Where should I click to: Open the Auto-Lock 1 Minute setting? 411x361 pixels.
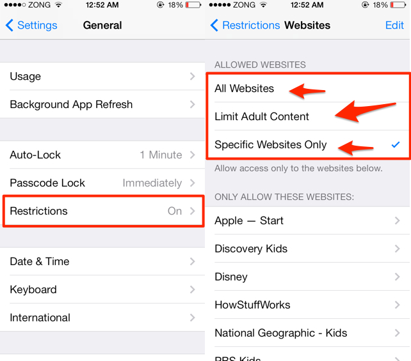click(x=102, y=155)
